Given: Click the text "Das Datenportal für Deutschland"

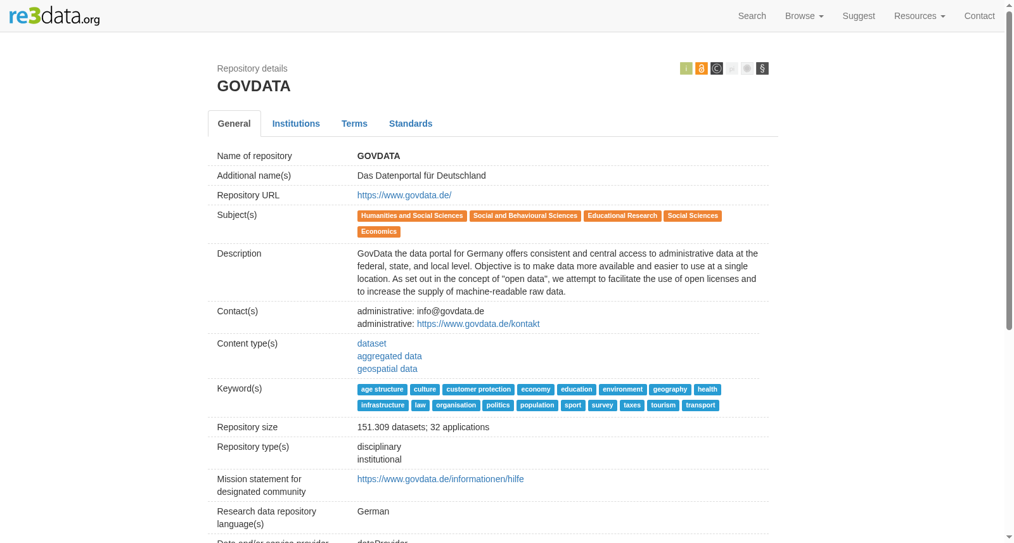Looking at the screenshot, I should pos(421,176).
